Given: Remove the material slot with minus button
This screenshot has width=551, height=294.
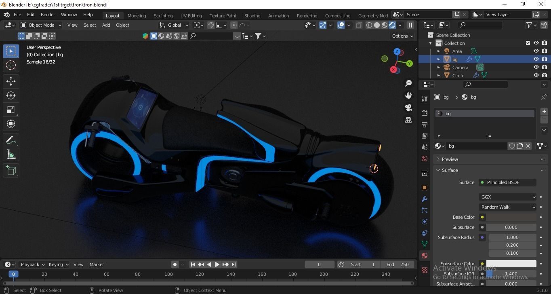Looking at the screenshot, I should tap(544, 119).
